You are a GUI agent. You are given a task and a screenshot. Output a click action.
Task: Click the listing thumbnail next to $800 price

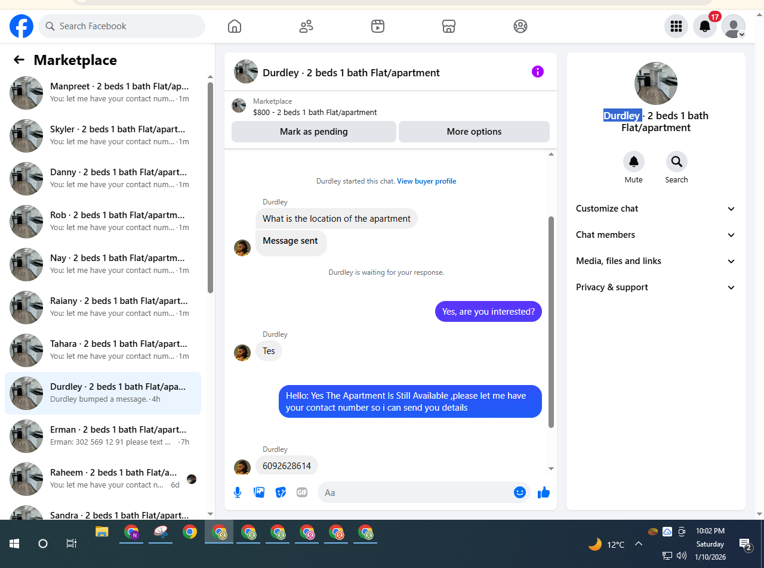(x=239, y=106)
